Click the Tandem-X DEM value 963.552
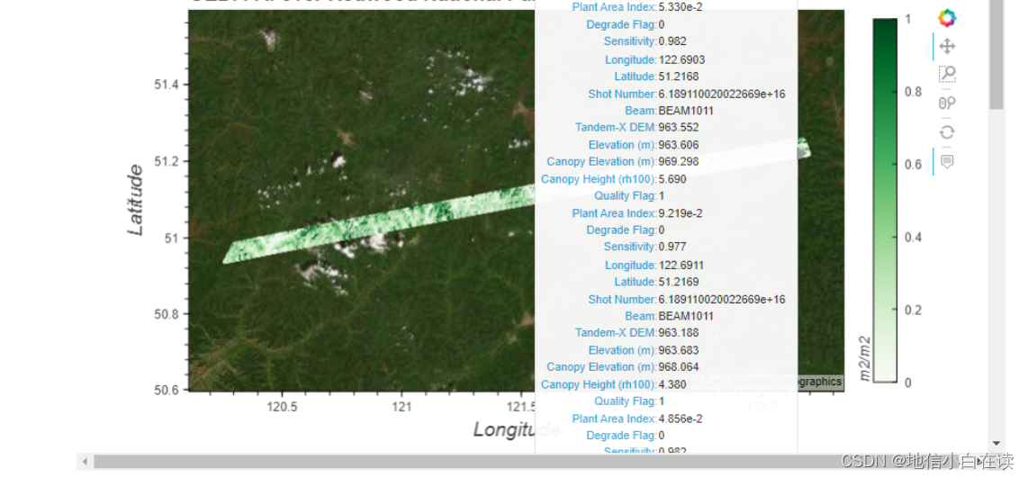Image resolution: width=1028 pixels, height=478 pixels. tap(679, 127)
